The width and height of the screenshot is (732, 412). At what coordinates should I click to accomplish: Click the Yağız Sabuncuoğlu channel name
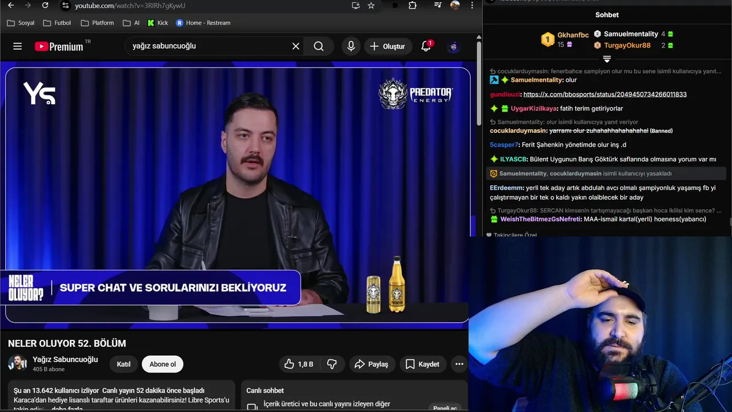coord(65,359)
